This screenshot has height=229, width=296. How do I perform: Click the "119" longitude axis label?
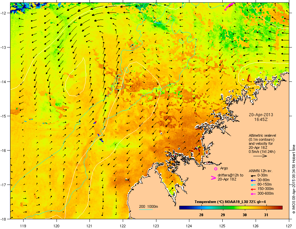(24, 226)
